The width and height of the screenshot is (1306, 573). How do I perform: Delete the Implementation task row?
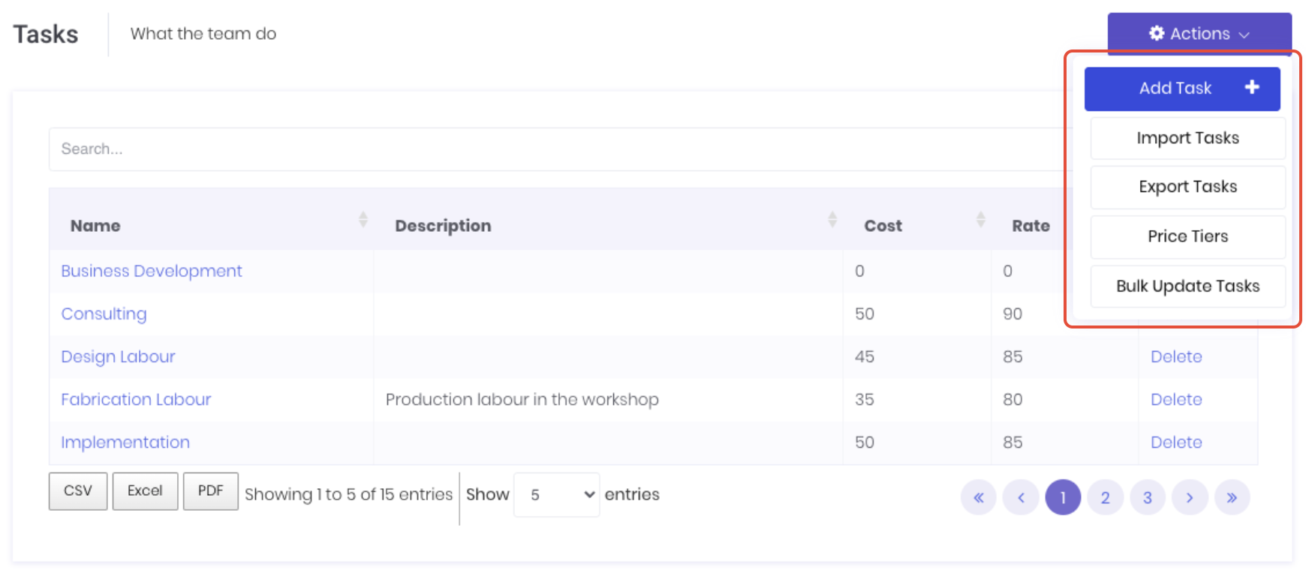(1176, 442)
